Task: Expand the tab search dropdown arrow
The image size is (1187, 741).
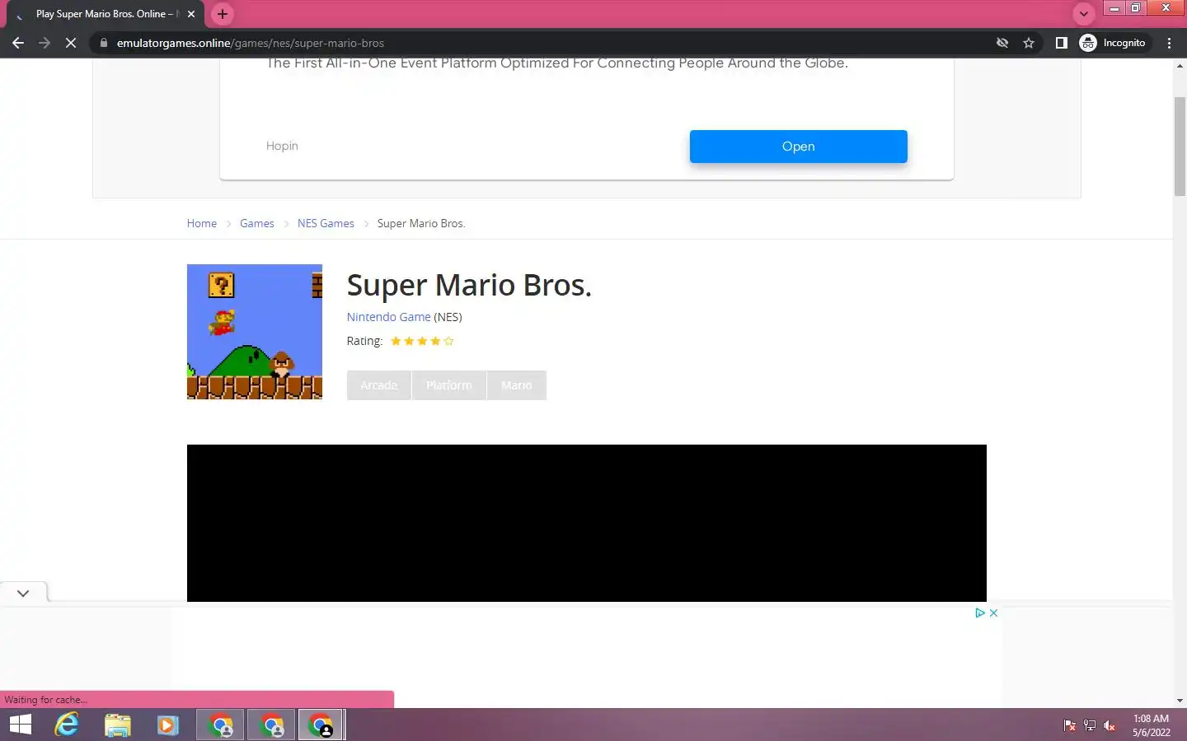Action: tap(1084, 14)
